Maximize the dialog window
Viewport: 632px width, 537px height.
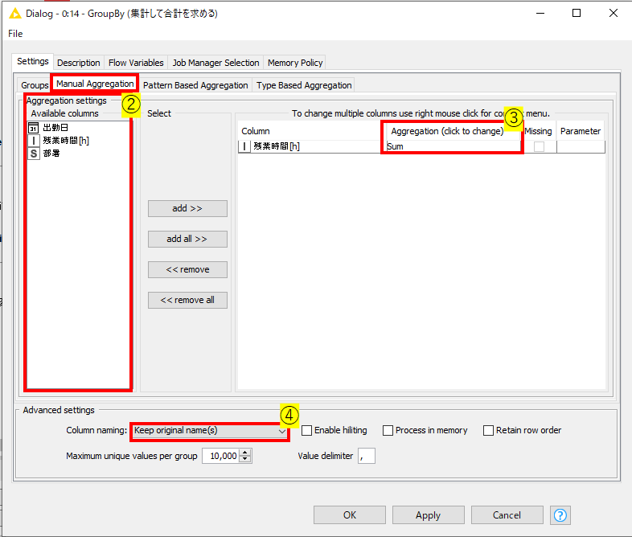[577, 14]
